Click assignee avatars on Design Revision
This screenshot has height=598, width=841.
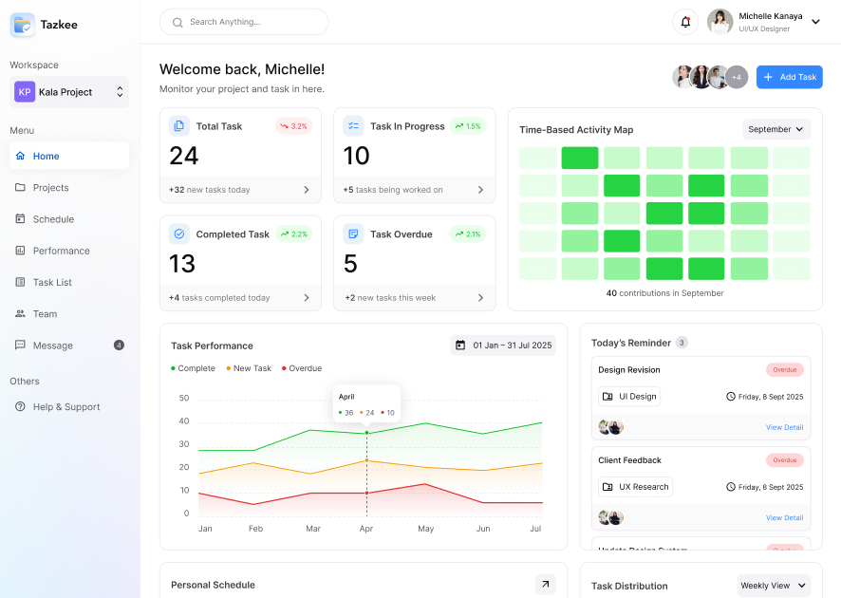(x=611, y=427)
